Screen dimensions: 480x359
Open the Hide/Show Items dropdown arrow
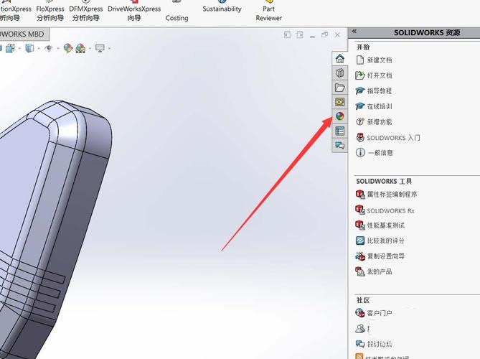[x=58, y=48]
